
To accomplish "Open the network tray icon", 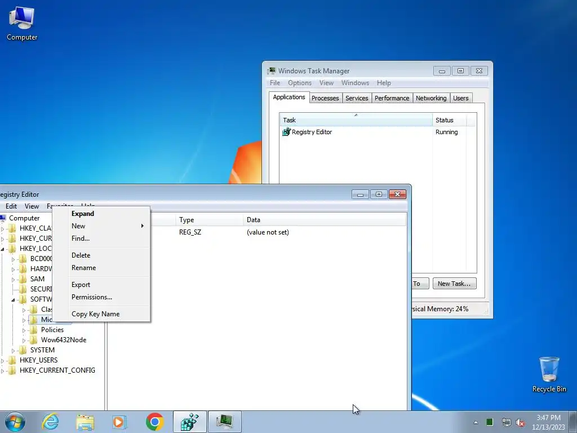I will 506,422.
